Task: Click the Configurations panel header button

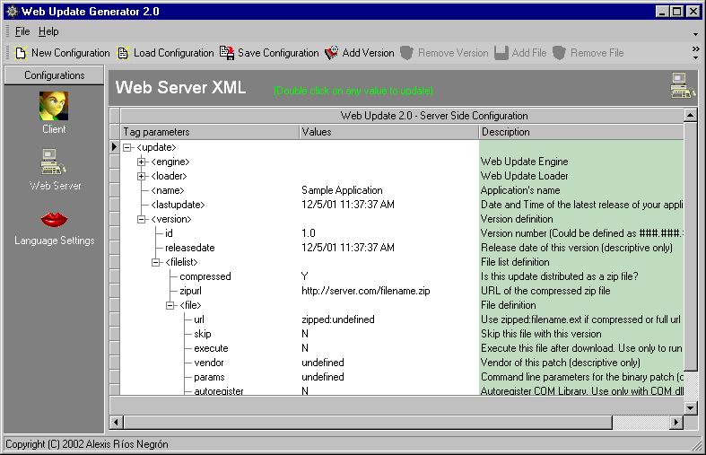Action: tap(55, 75)
